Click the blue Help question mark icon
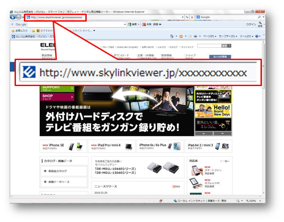The image size is (284, 222). (x=257, y=36)
